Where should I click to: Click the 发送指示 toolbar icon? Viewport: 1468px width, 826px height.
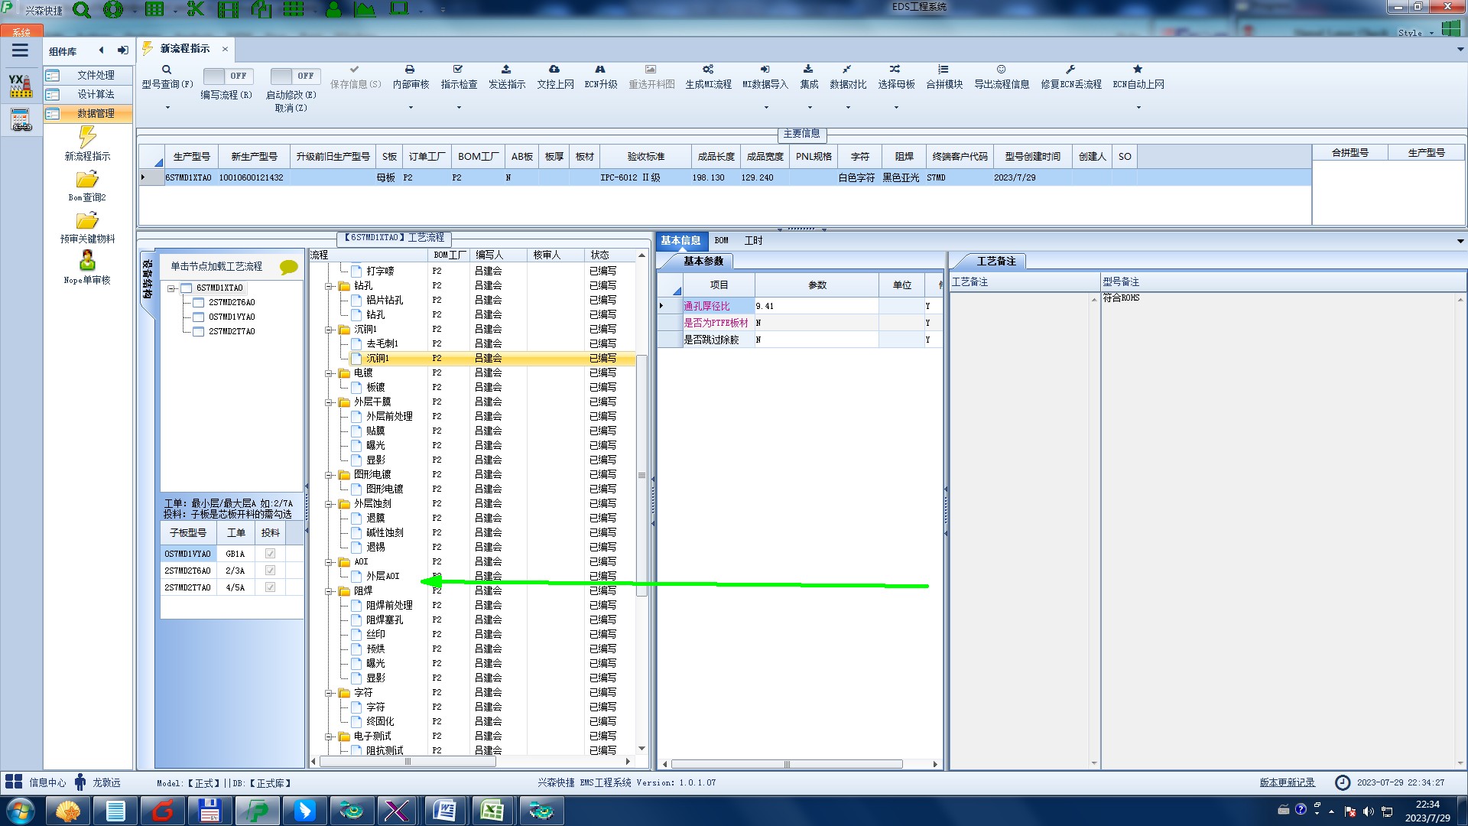click(x=506, y=70)
